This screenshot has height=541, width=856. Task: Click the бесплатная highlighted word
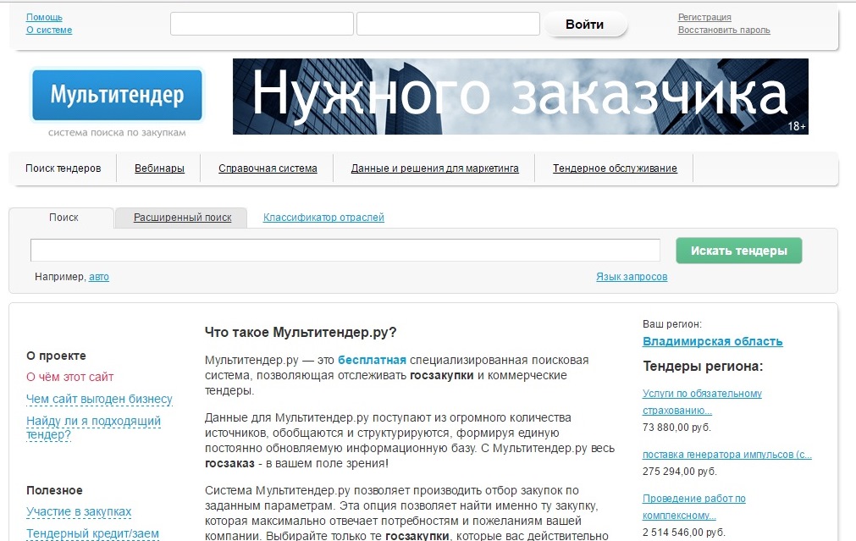point(372,360)
